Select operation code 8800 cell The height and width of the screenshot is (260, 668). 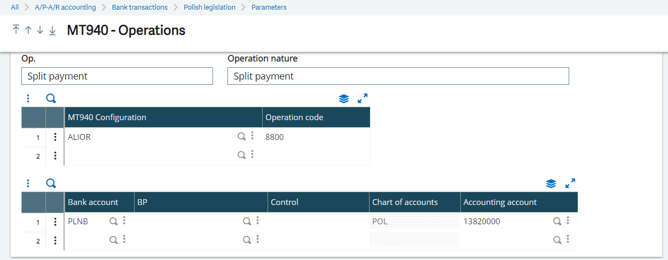tap(316, 137)
